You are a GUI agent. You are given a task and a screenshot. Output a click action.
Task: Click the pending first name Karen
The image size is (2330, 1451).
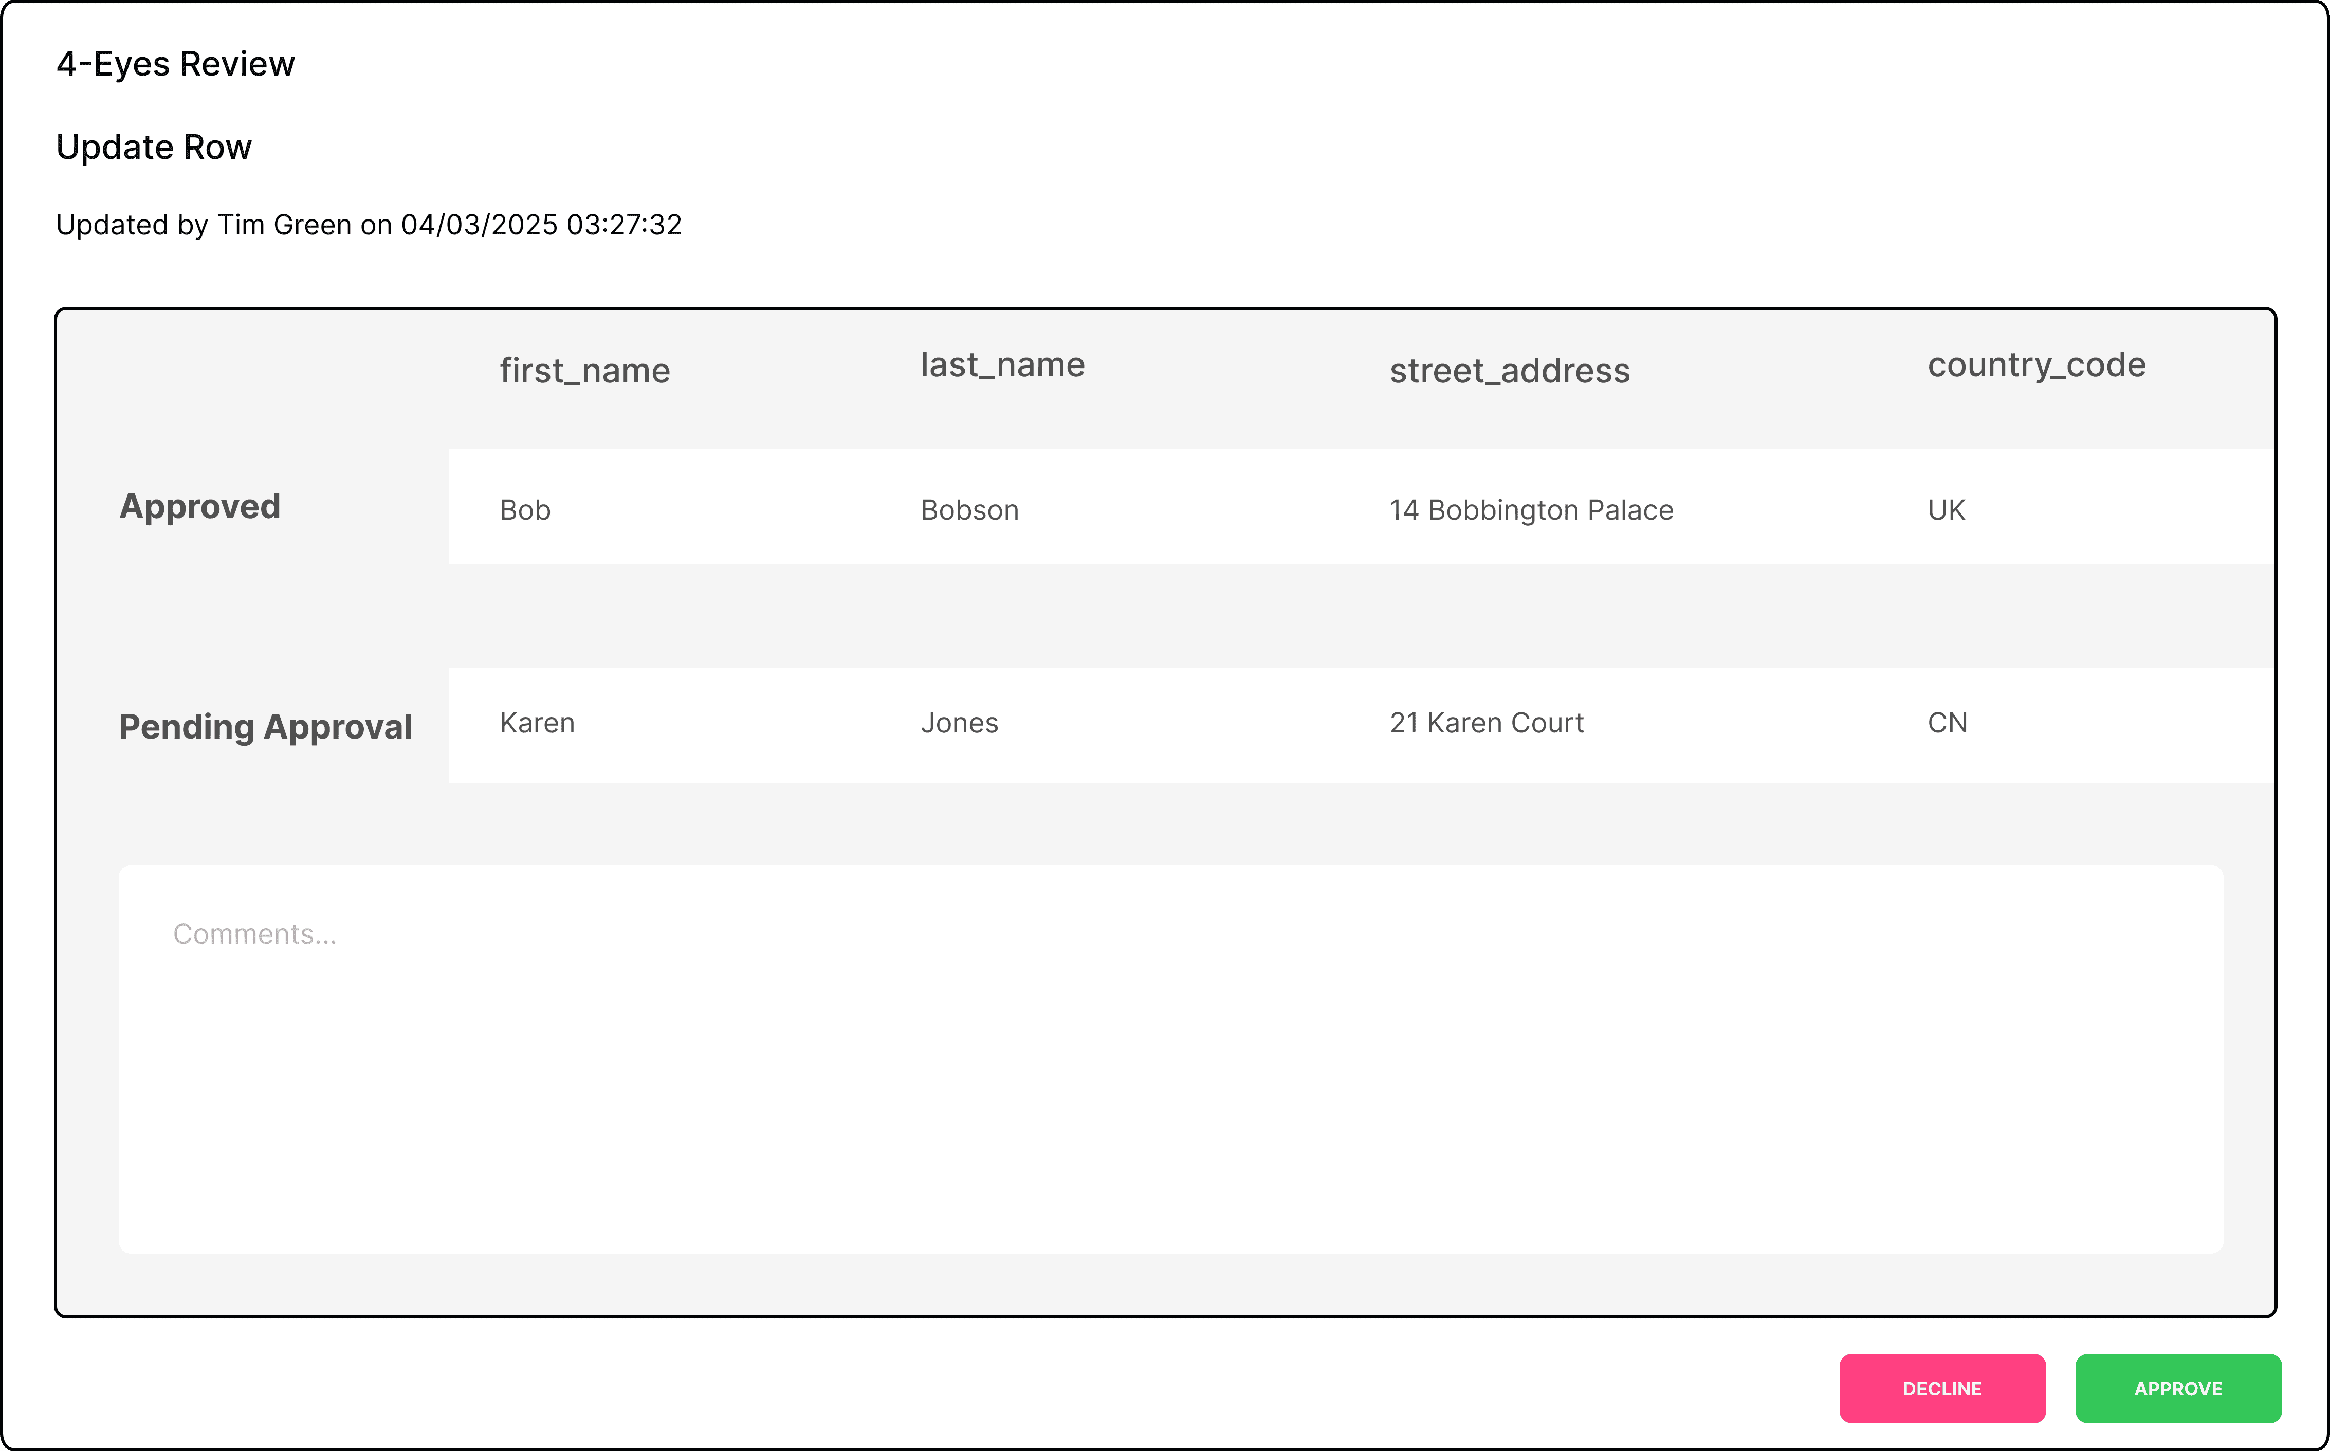(x=537, y=723)
